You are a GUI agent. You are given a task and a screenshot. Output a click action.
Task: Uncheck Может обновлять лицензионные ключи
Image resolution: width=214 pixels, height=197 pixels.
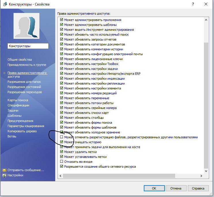pos(62,59)
